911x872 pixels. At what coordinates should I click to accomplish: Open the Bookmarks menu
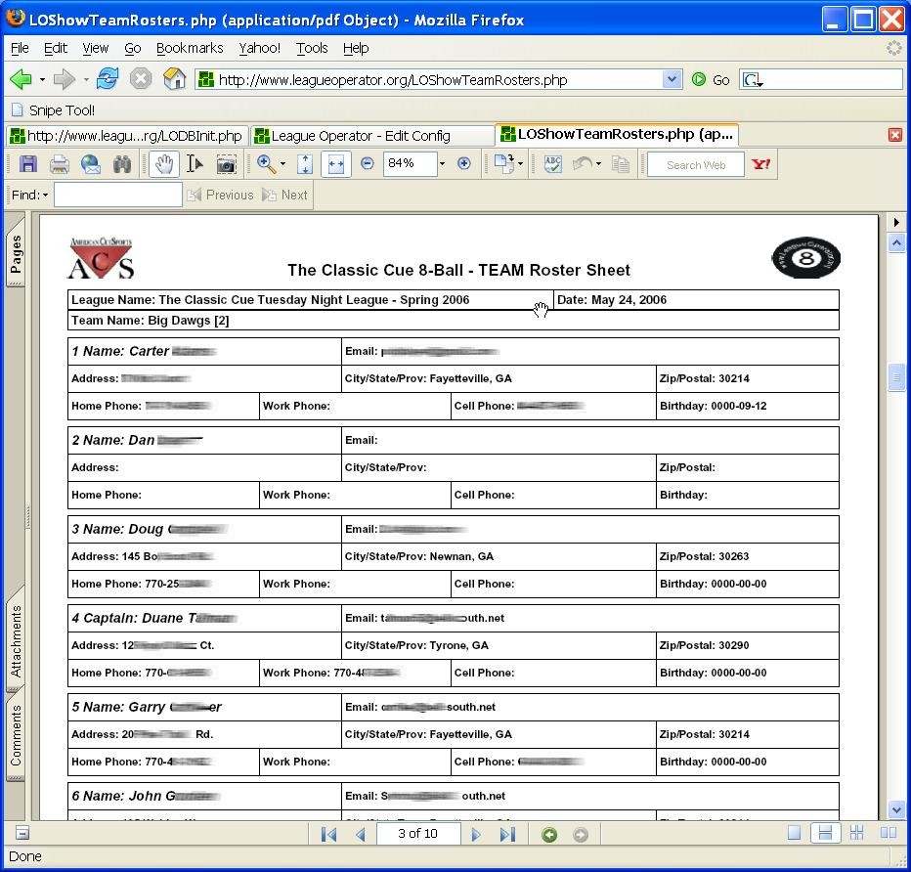tap(190, 48)
